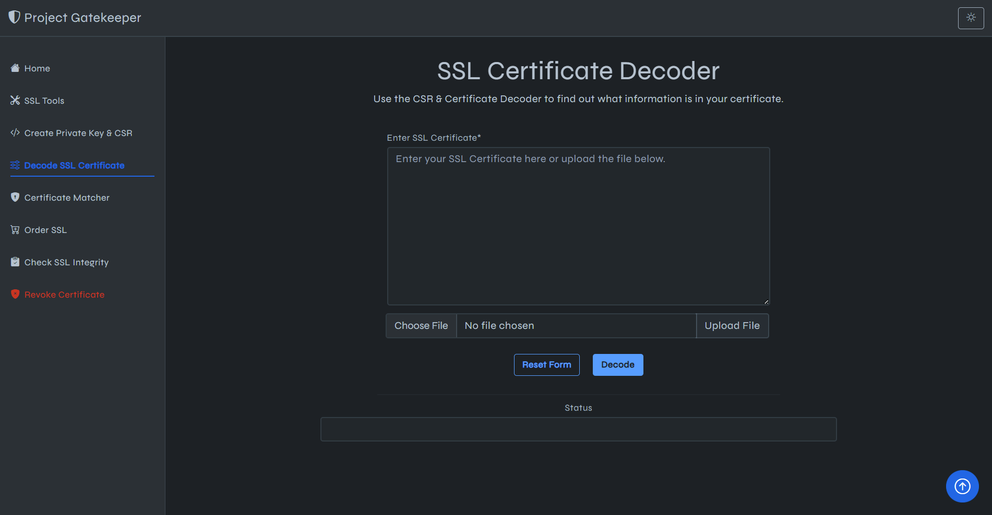Click the Decode button
The width and height of the screenshot is (992, 515).
coord(618,365)
